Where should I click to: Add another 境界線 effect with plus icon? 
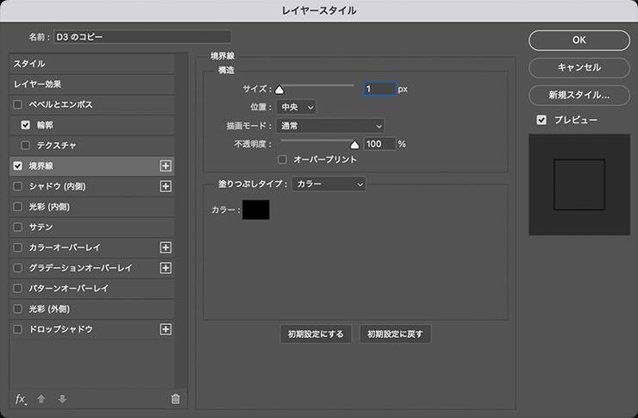click(x=166, y=165)
